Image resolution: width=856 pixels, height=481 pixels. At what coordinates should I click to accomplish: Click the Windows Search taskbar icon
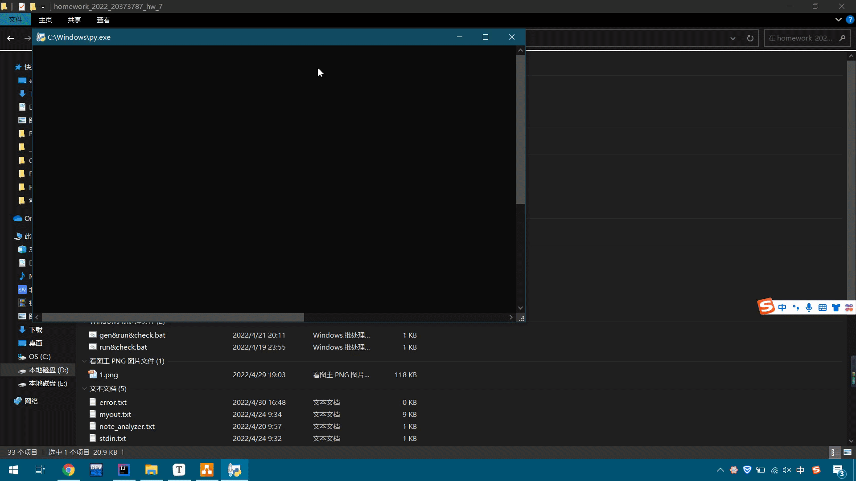click(x=40, y=469)
